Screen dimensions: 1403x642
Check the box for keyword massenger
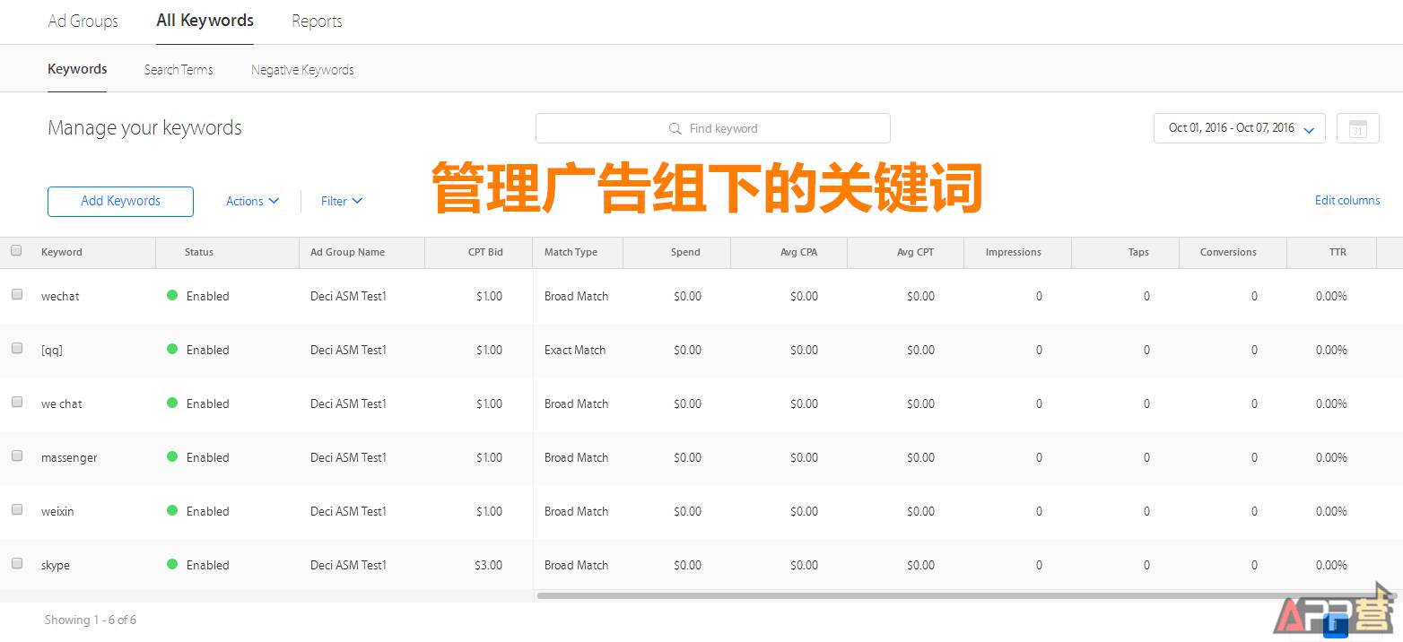click(x=16, y=455)
